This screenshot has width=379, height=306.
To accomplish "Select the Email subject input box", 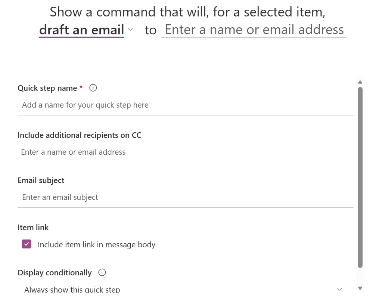I will [x=185, y=197].
